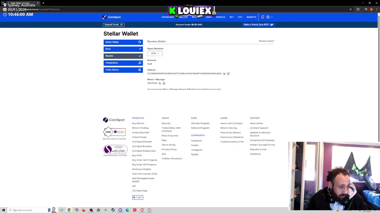Go to Dashboard menu
The height and width of the screenshot is (213, 380).
click(x=168, y=17)
